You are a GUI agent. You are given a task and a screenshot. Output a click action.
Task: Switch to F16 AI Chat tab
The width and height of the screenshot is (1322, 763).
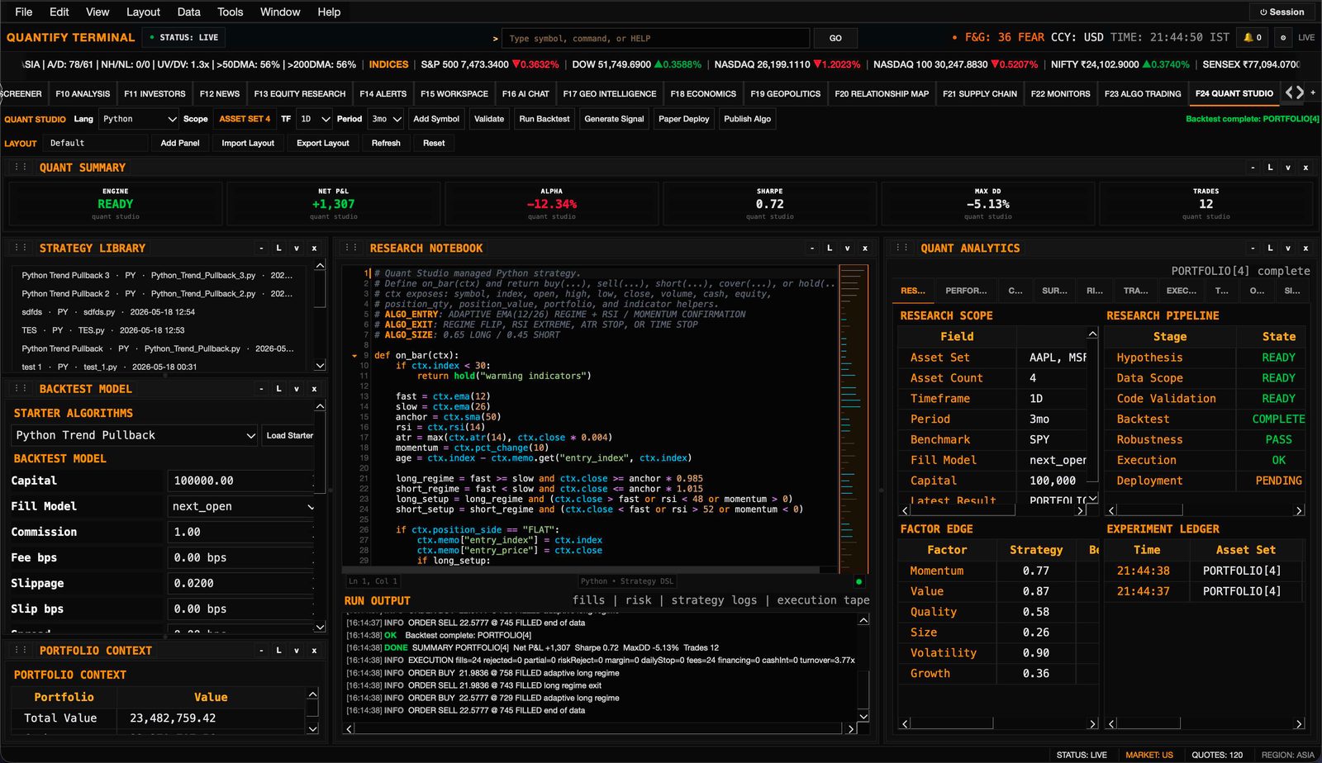pos(525,93)
